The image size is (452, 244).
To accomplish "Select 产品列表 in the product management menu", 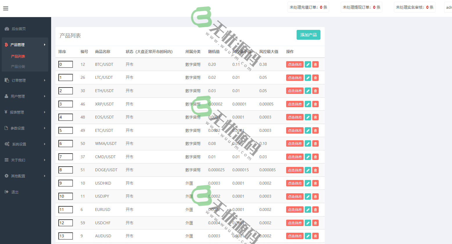I will click(17, 56).
